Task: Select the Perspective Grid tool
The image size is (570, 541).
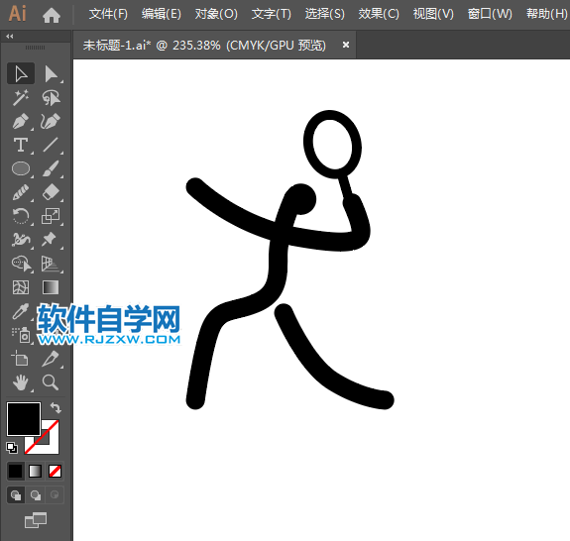Action: pos(51,264)
